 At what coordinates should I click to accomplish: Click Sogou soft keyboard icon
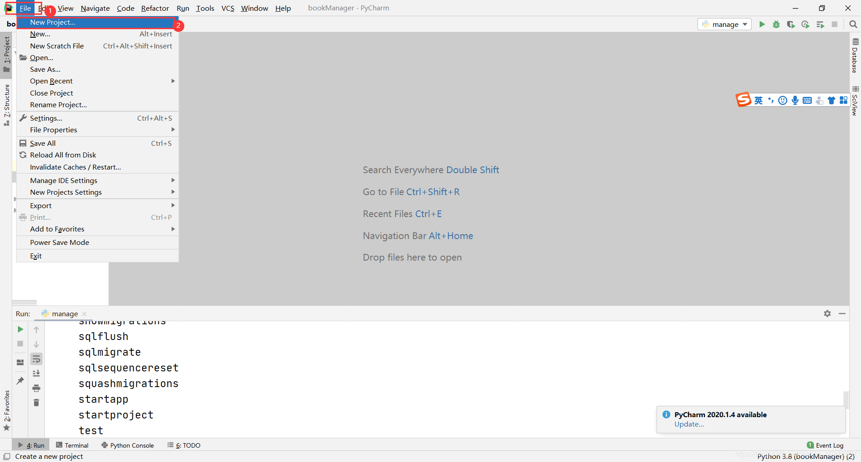807,100
